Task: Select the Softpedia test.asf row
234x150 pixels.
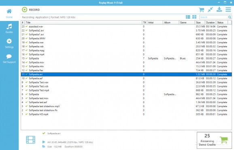Action: pos(126,102)
